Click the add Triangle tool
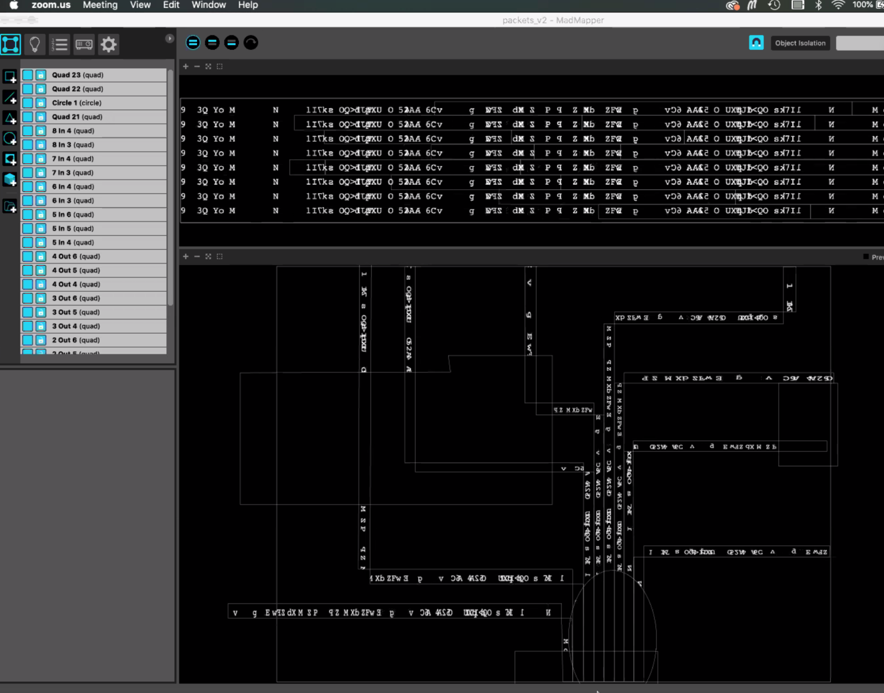Screen dimensions: 884x693 pyautogui.click(x=10, y=118)
